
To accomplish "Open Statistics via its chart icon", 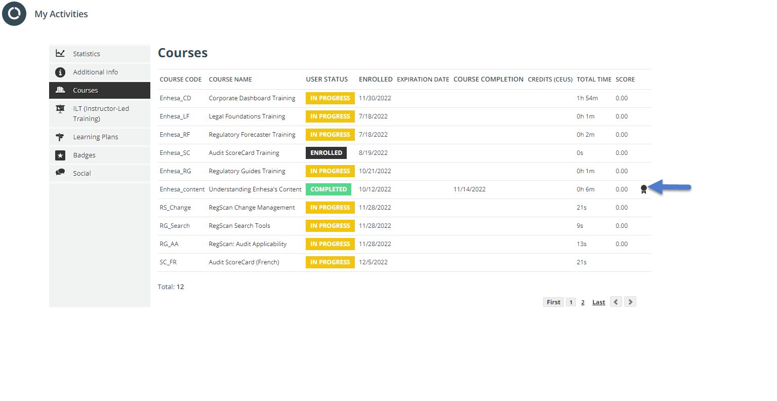I will pos(60,53).
